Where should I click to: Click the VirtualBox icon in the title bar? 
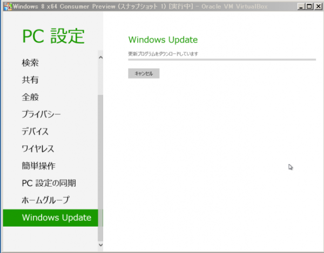point(6,6)
